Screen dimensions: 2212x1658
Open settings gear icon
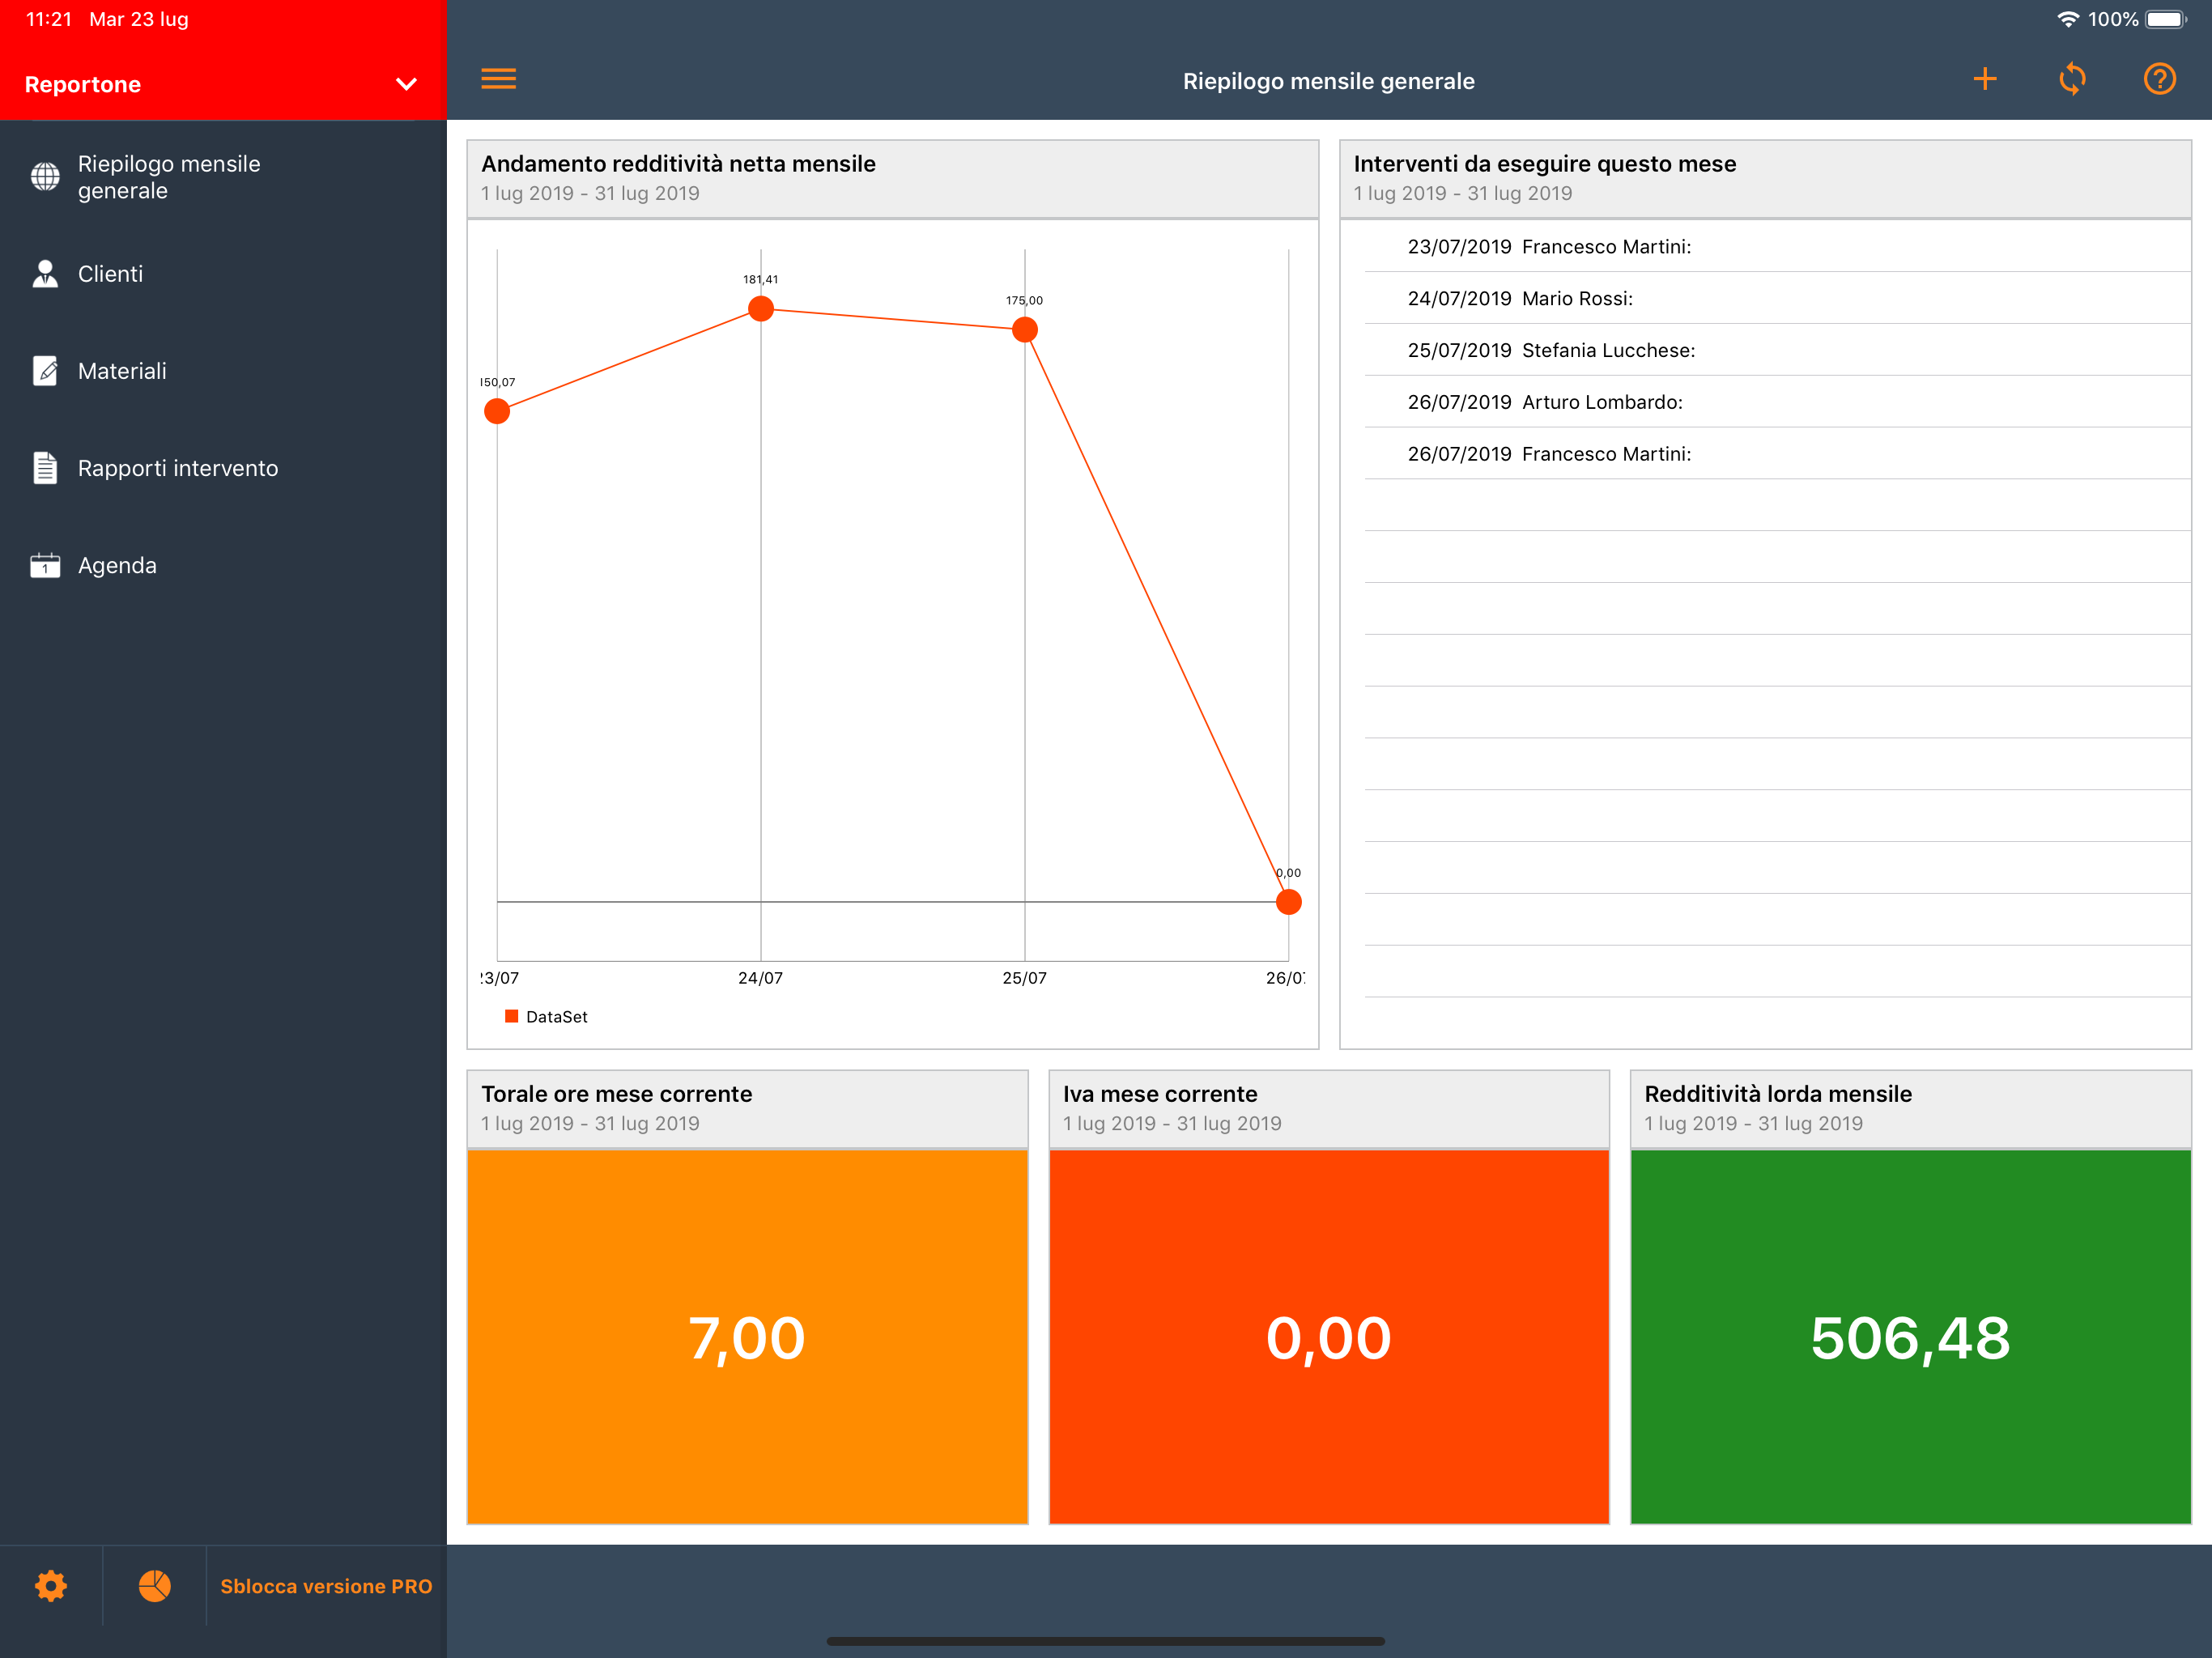coord(51,1585)
